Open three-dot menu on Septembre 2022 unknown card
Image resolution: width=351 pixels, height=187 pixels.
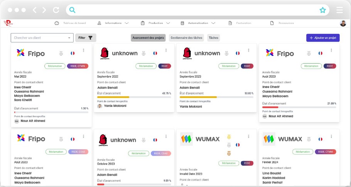point(166,51)
